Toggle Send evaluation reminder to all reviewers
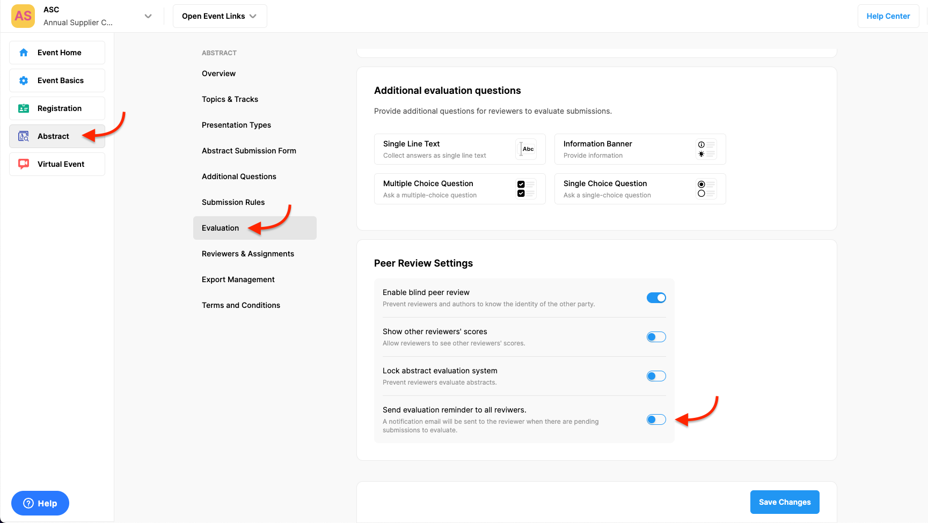Viewport: 928px width, 523px height. pos(656,419)
